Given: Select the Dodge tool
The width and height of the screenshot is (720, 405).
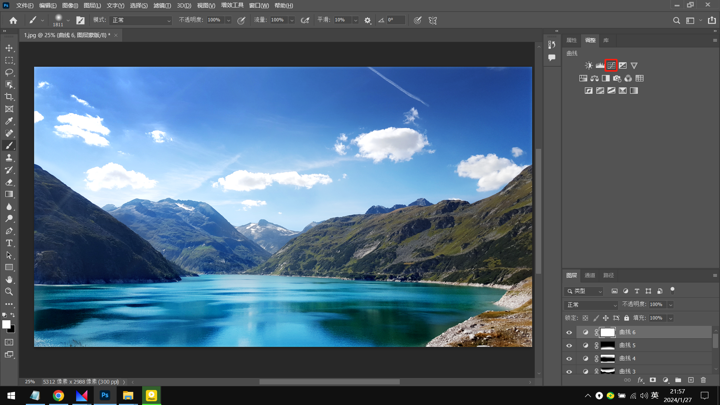Looking at the screenshot, I should click(x=9, y=219).
